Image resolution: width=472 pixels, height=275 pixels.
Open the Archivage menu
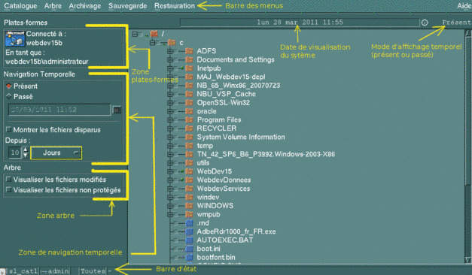point(85,6)
